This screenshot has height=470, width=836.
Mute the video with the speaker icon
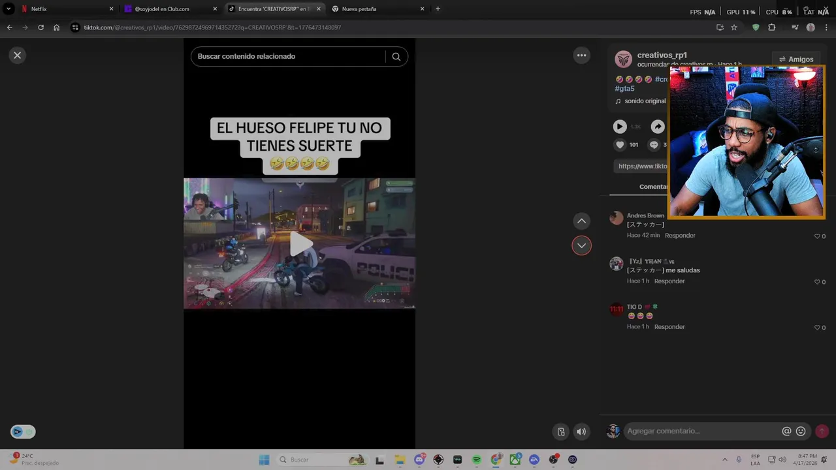coord(581,431)
